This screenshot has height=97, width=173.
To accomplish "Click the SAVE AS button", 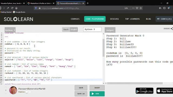I will click(x=81, y=94).
